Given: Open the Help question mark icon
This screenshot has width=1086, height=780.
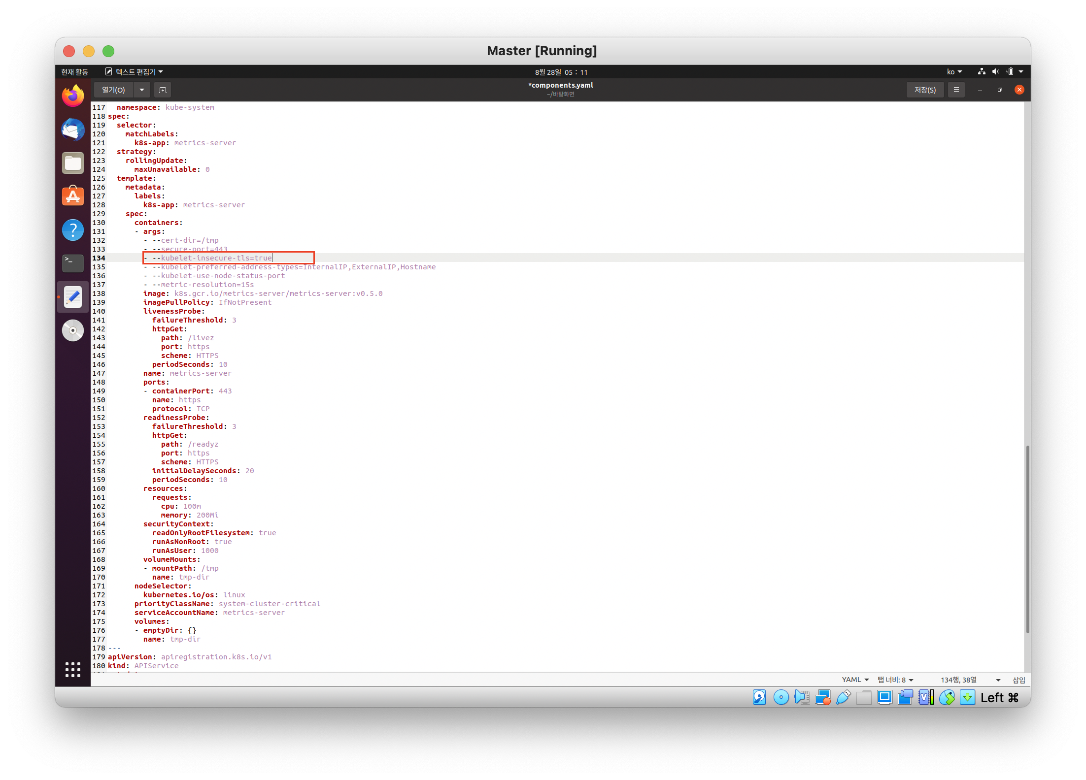Looking at the screenshot, I should tap(73, 230).
